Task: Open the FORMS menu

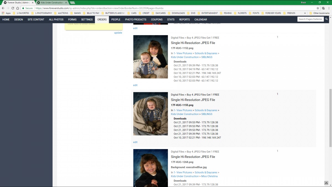Action: tap(72, 19)
